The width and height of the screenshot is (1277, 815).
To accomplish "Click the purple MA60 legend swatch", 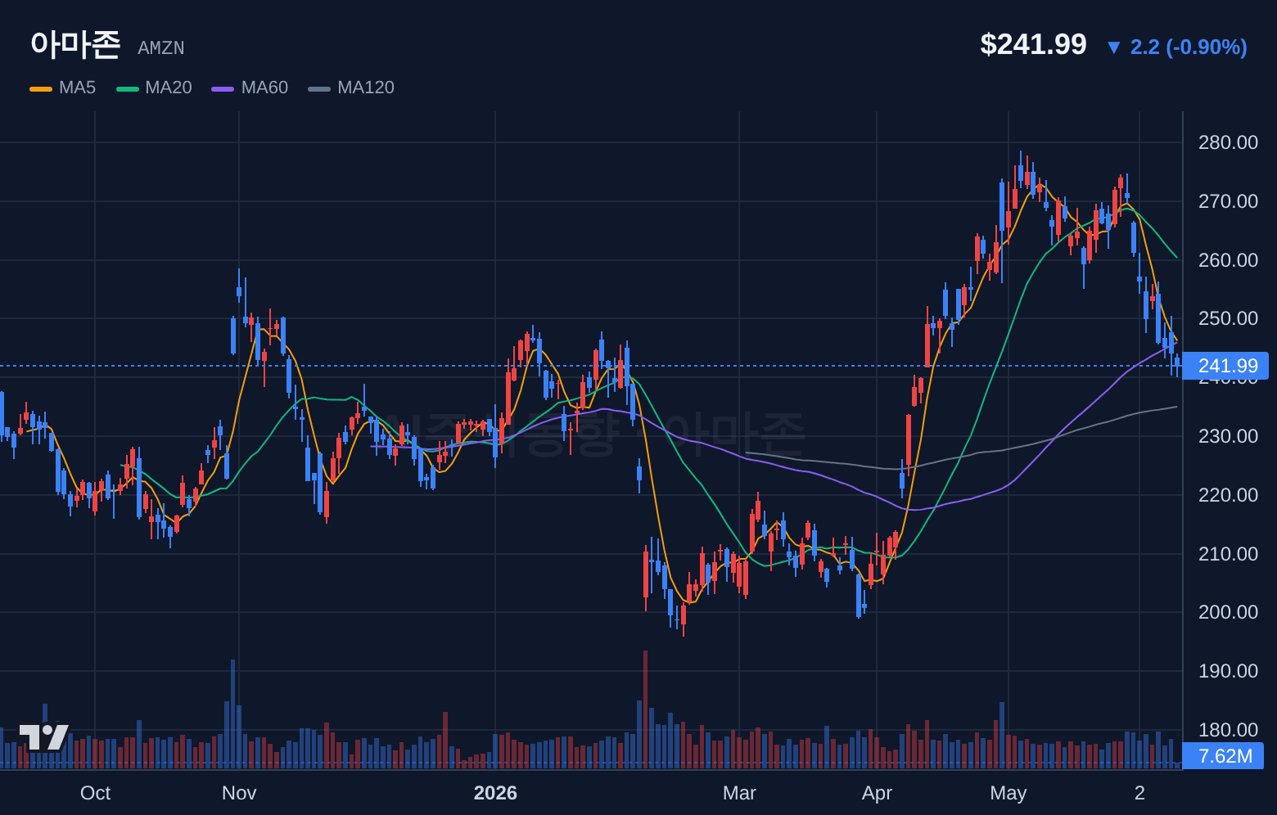I will pyautogui.click(x=223, y=88).
